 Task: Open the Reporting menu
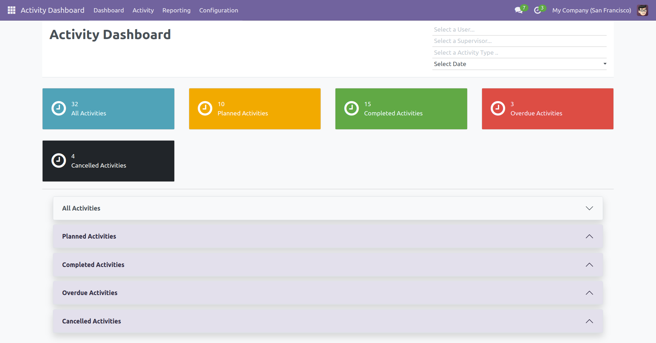click(176, 10)
